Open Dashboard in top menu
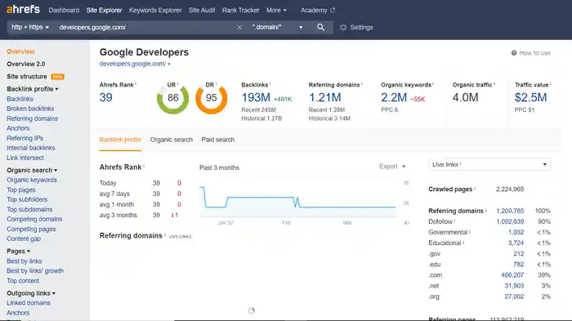 [64, 11]
